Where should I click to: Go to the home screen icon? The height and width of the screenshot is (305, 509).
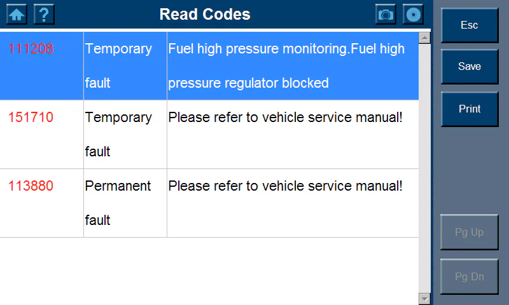tap(16, 14)
